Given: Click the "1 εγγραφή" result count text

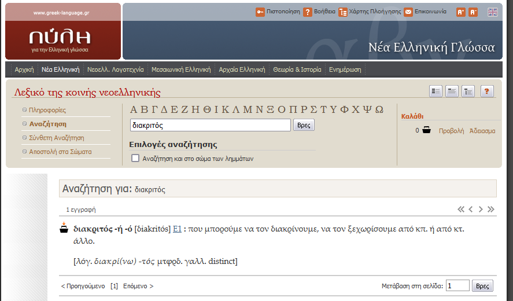Looking at the screenshot, I should click(81, 210).
